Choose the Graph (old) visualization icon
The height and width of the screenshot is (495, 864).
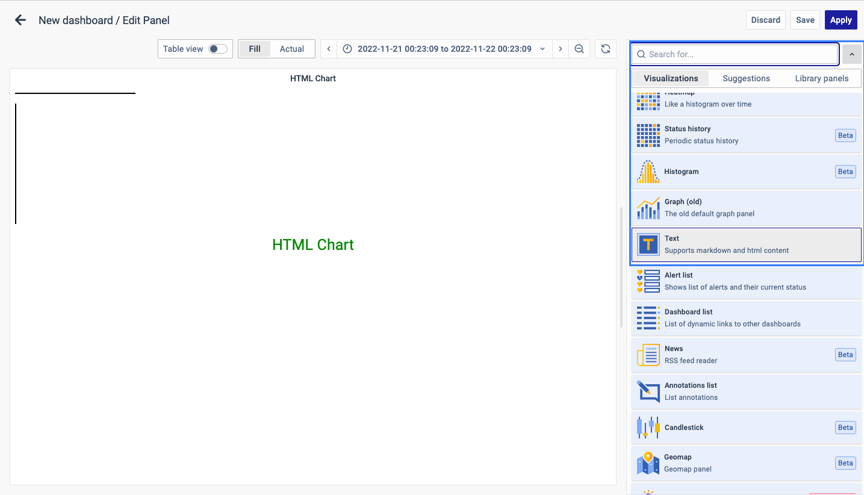[x=648, y=208]
